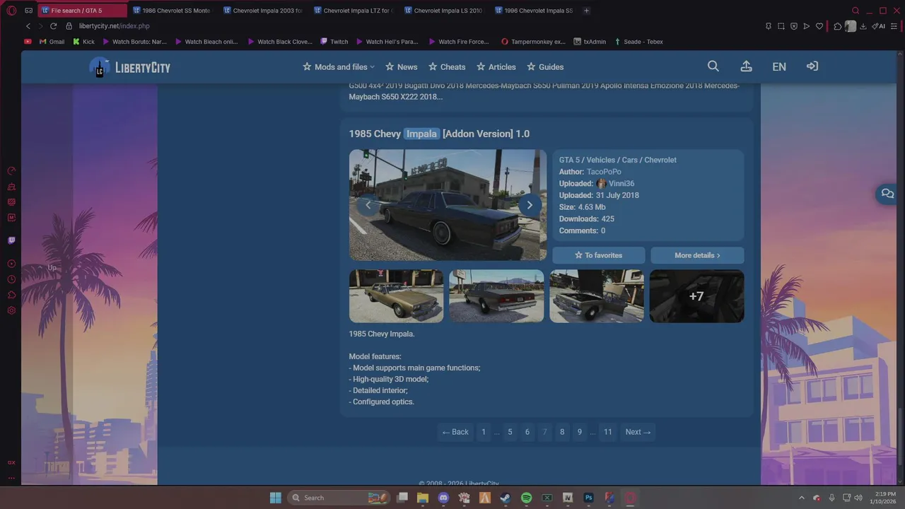This screenshot has width=905, height=509.
Task: Open the new tab plus button
Action: 586,11
